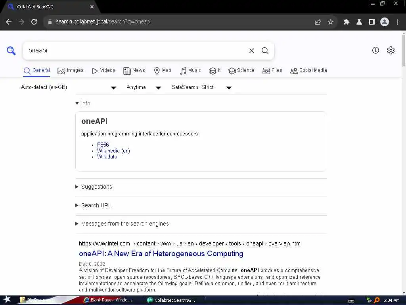
Task: Switch to the Social Media tab
Action: 308,71
